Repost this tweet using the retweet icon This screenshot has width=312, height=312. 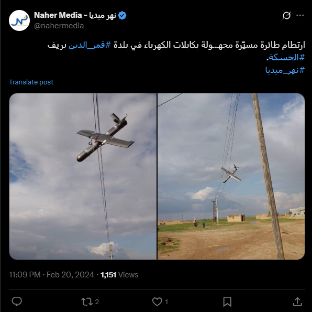(86, 302)
